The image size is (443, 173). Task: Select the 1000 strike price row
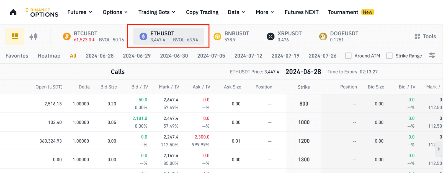[x=304, y=122]
